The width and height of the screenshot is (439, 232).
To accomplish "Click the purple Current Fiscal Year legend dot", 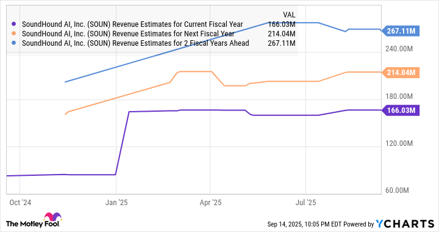I will point(14,24).
